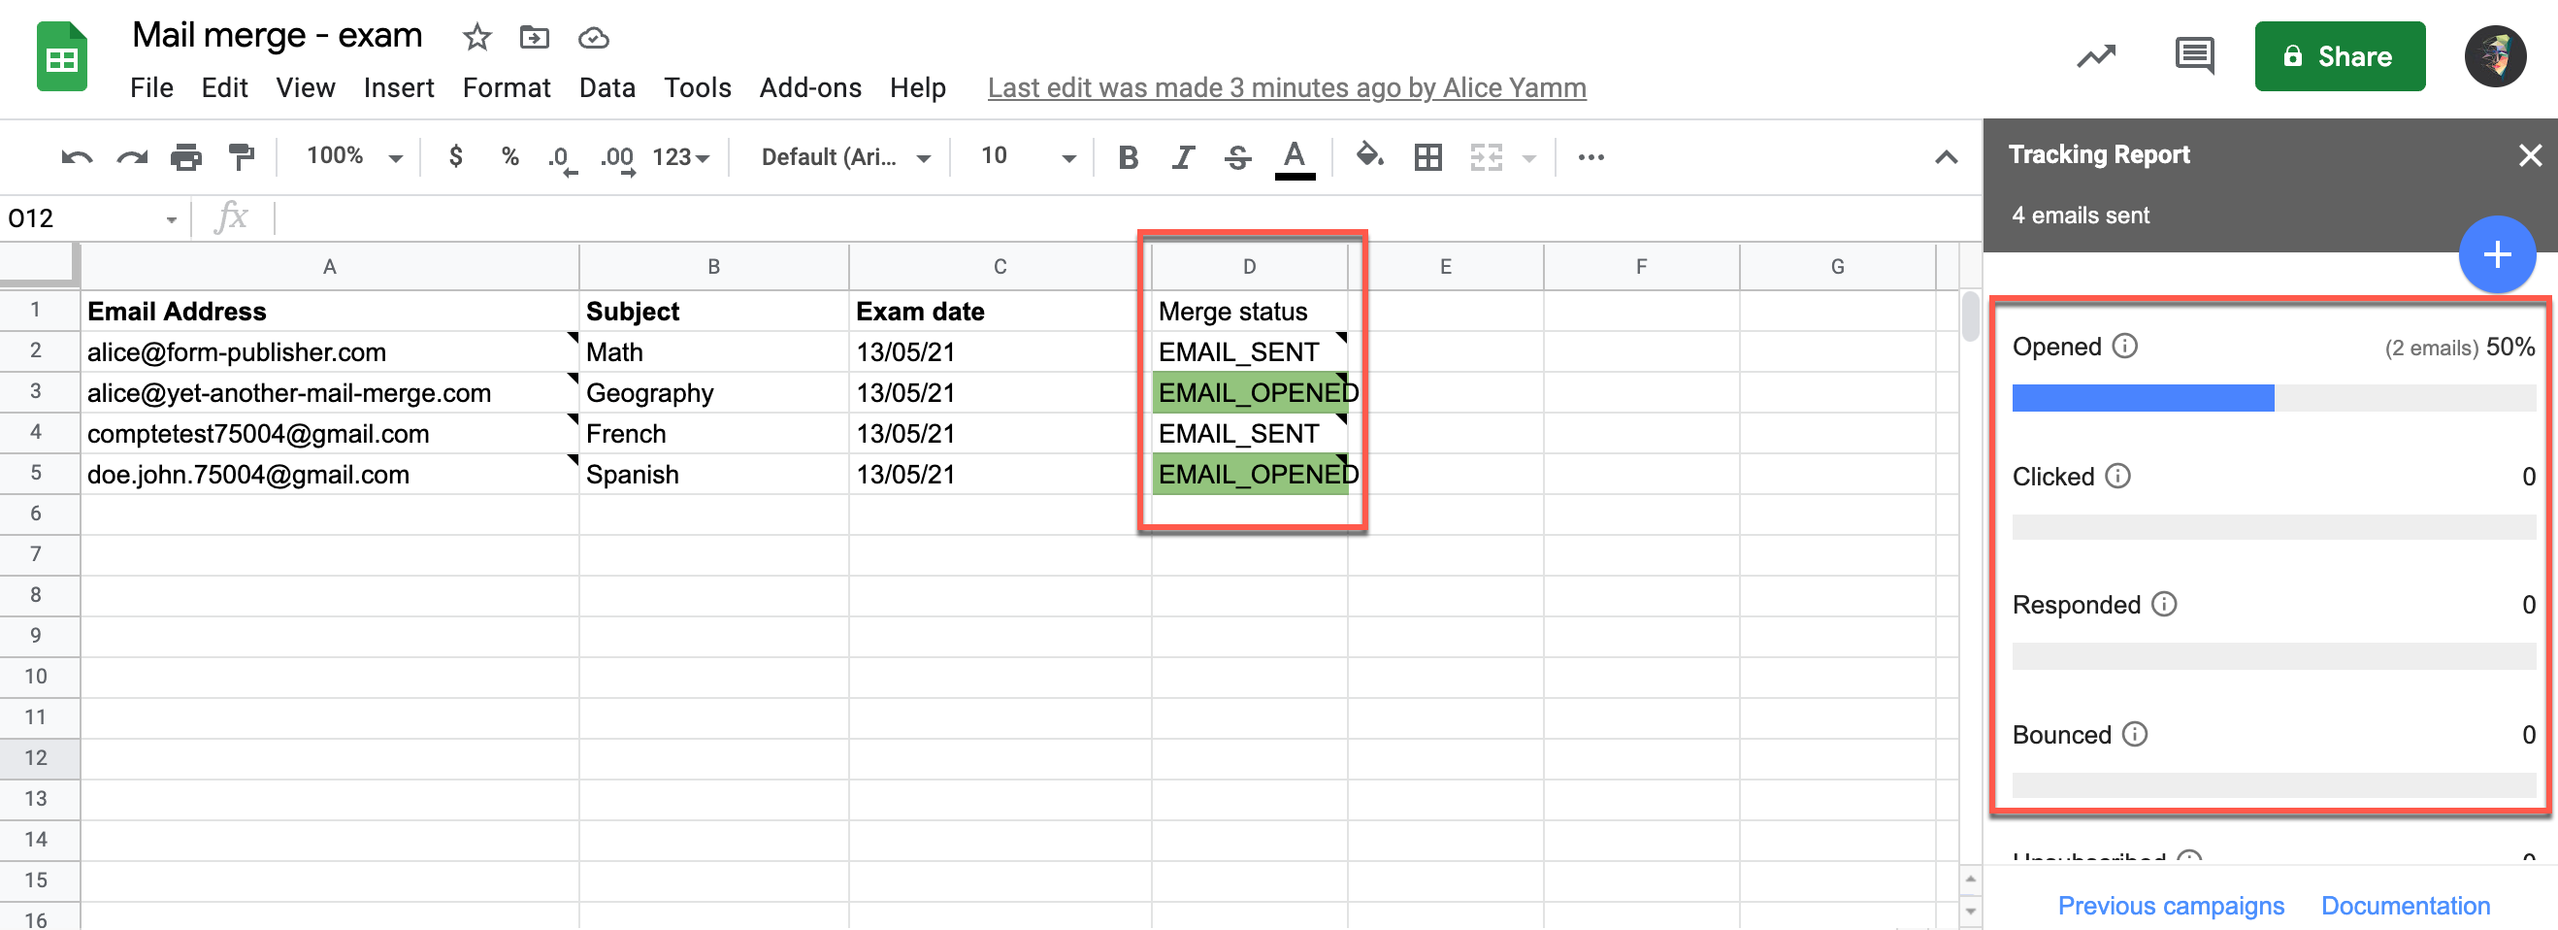2558x930 pixels.
Task: Toggle strikethrough formatting
Action: pyautogui.click(x=1237, y=156)
